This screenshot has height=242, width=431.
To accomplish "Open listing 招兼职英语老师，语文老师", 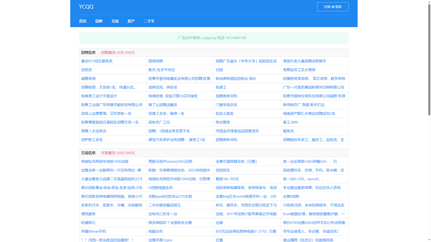I will pos(314,79).
